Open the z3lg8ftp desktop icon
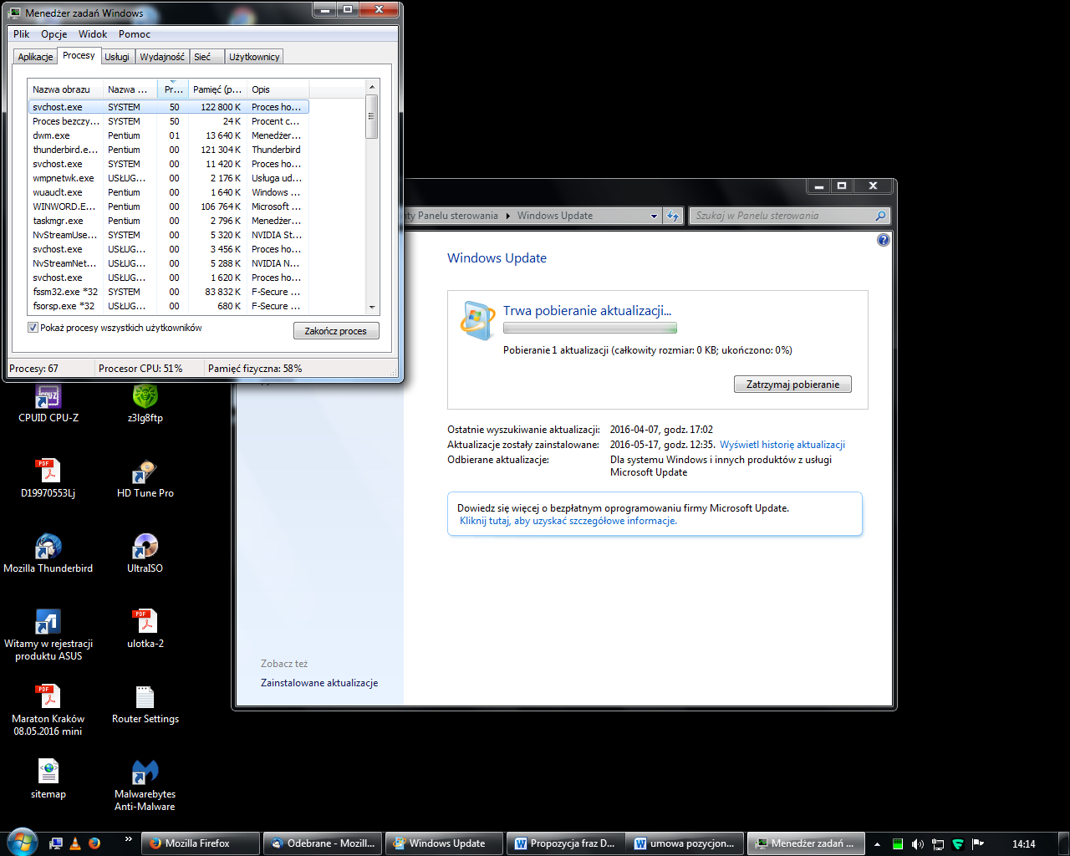This screenshot has width=1070, height=856. click(x=145, y=401)
